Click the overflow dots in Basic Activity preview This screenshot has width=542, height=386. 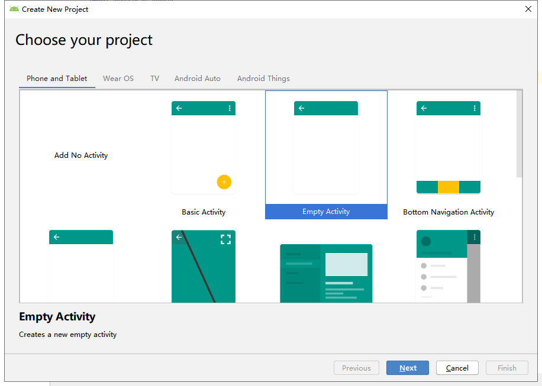[230, 108]
